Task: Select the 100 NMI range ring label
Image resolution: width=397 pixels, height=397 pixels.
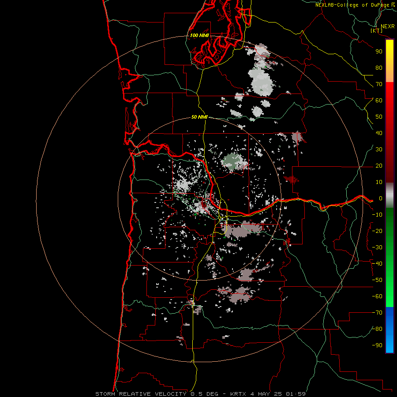Action: [x=199, y=35]
